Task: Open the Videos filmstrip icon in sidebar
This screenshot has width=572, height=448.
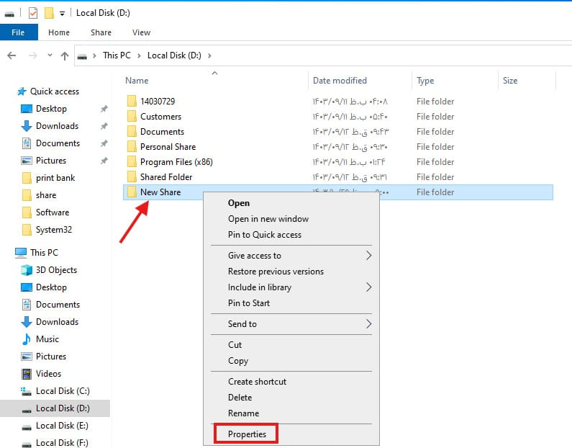Action: coord(27,374)
